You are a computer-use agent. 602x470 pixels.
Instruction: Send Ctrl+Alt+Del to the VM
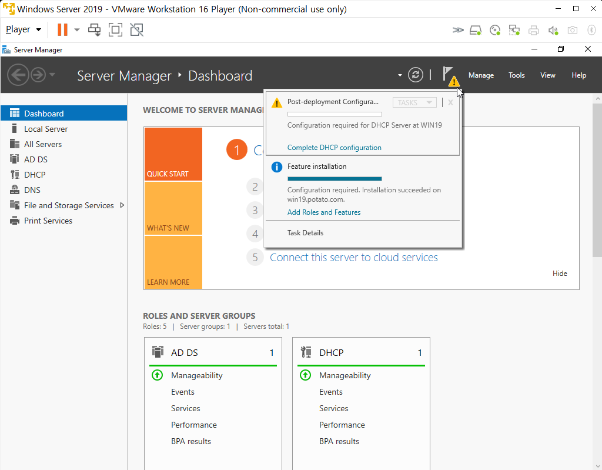(x=94, y=29)
